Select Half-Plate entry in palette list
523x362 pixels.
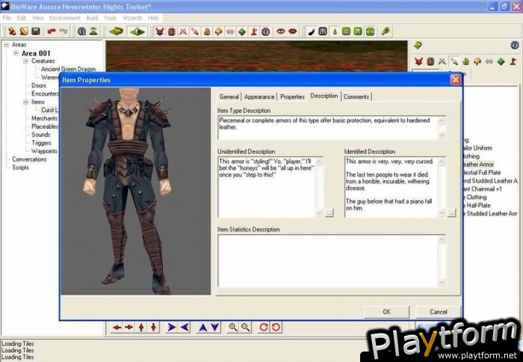pyautogui.click(x=477, y=206)
